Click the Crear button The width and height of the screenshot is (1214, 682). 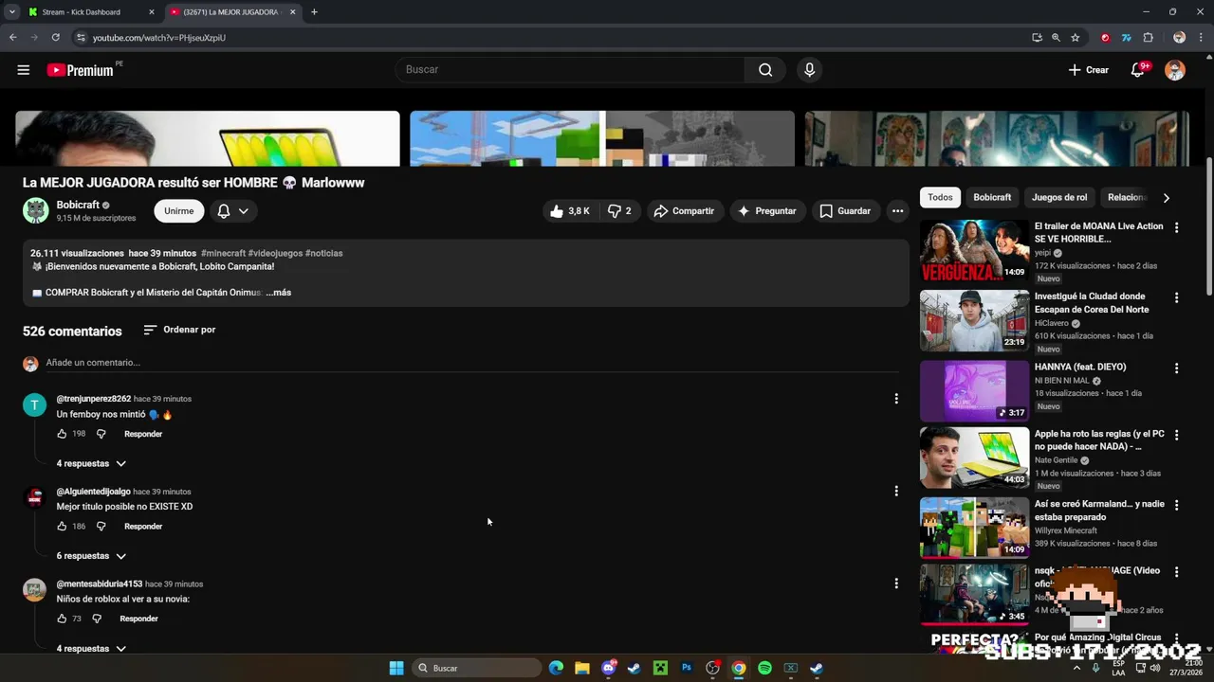(x=1089, y=70)
